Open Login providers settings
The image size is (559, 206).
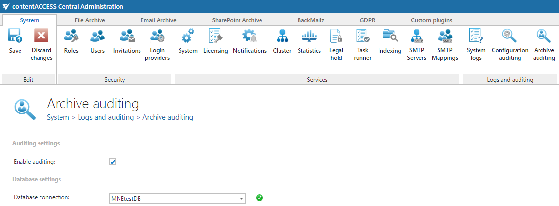157,37
